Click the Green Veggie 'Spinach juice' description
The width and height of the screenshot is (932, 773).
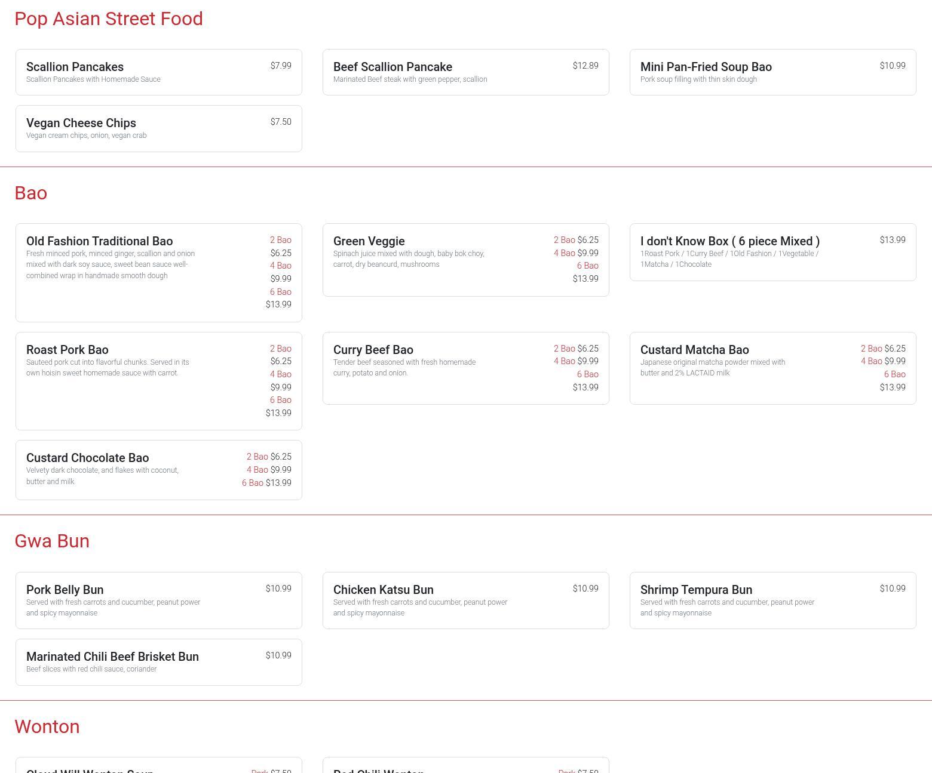coord(409,259)
